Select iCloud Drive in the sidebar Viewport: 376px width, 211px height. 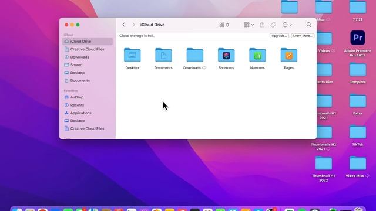click(88, 42)
